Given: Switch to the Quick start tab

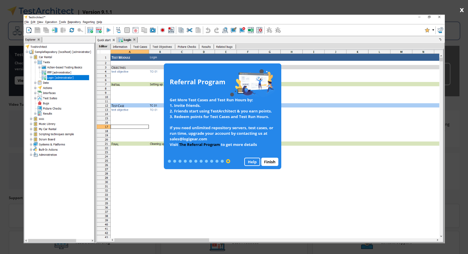Looking at the screenshot, I should [104, 40].
